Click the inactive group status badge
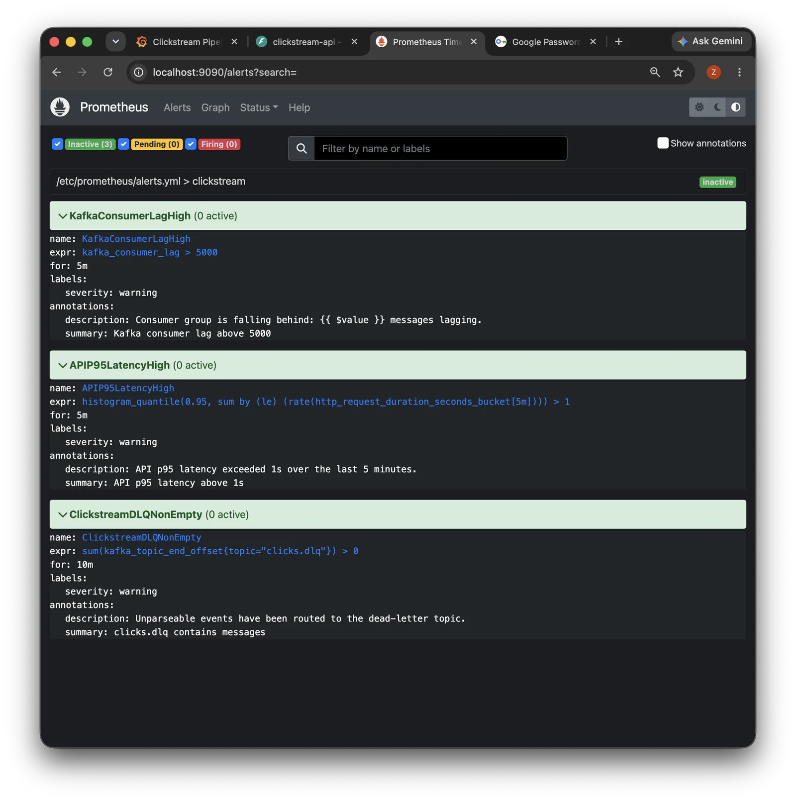796x801 pixels. pyautogui.click(x=717, y=182)
